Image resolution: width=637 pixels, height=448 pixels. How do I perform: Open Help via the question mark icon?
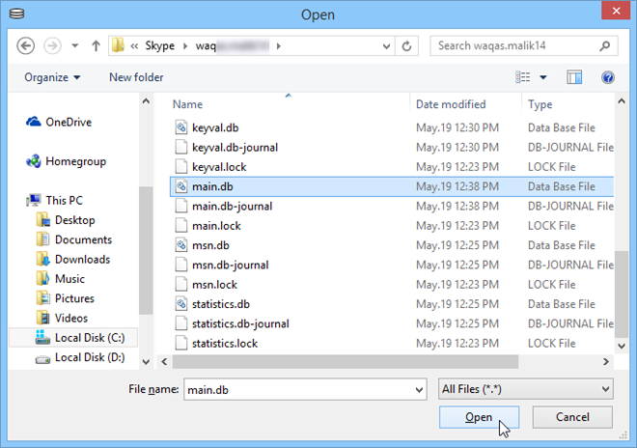tap(608, 77)
